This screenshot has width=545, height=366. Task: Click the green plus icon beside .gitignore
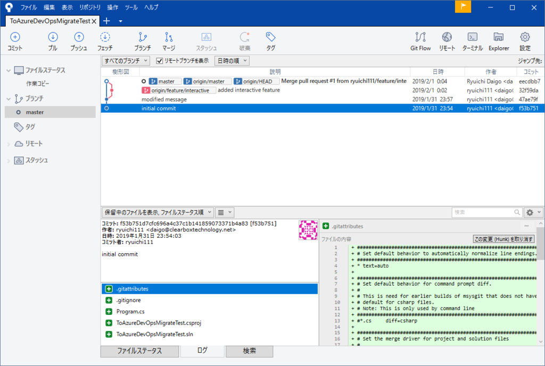click(109, 300)
